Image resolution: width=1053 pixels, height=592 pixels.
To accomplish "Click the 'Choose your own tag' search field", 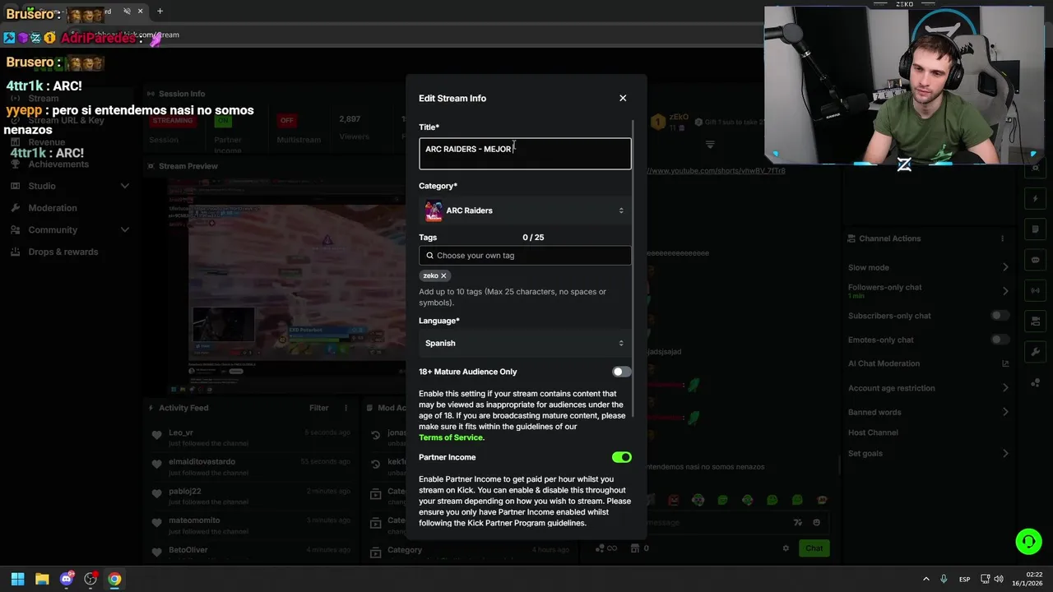I will point(525,255).
